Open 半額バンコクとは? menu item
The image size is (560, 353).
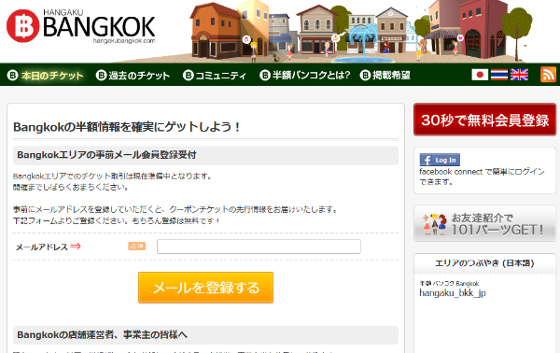pos(304,76)
